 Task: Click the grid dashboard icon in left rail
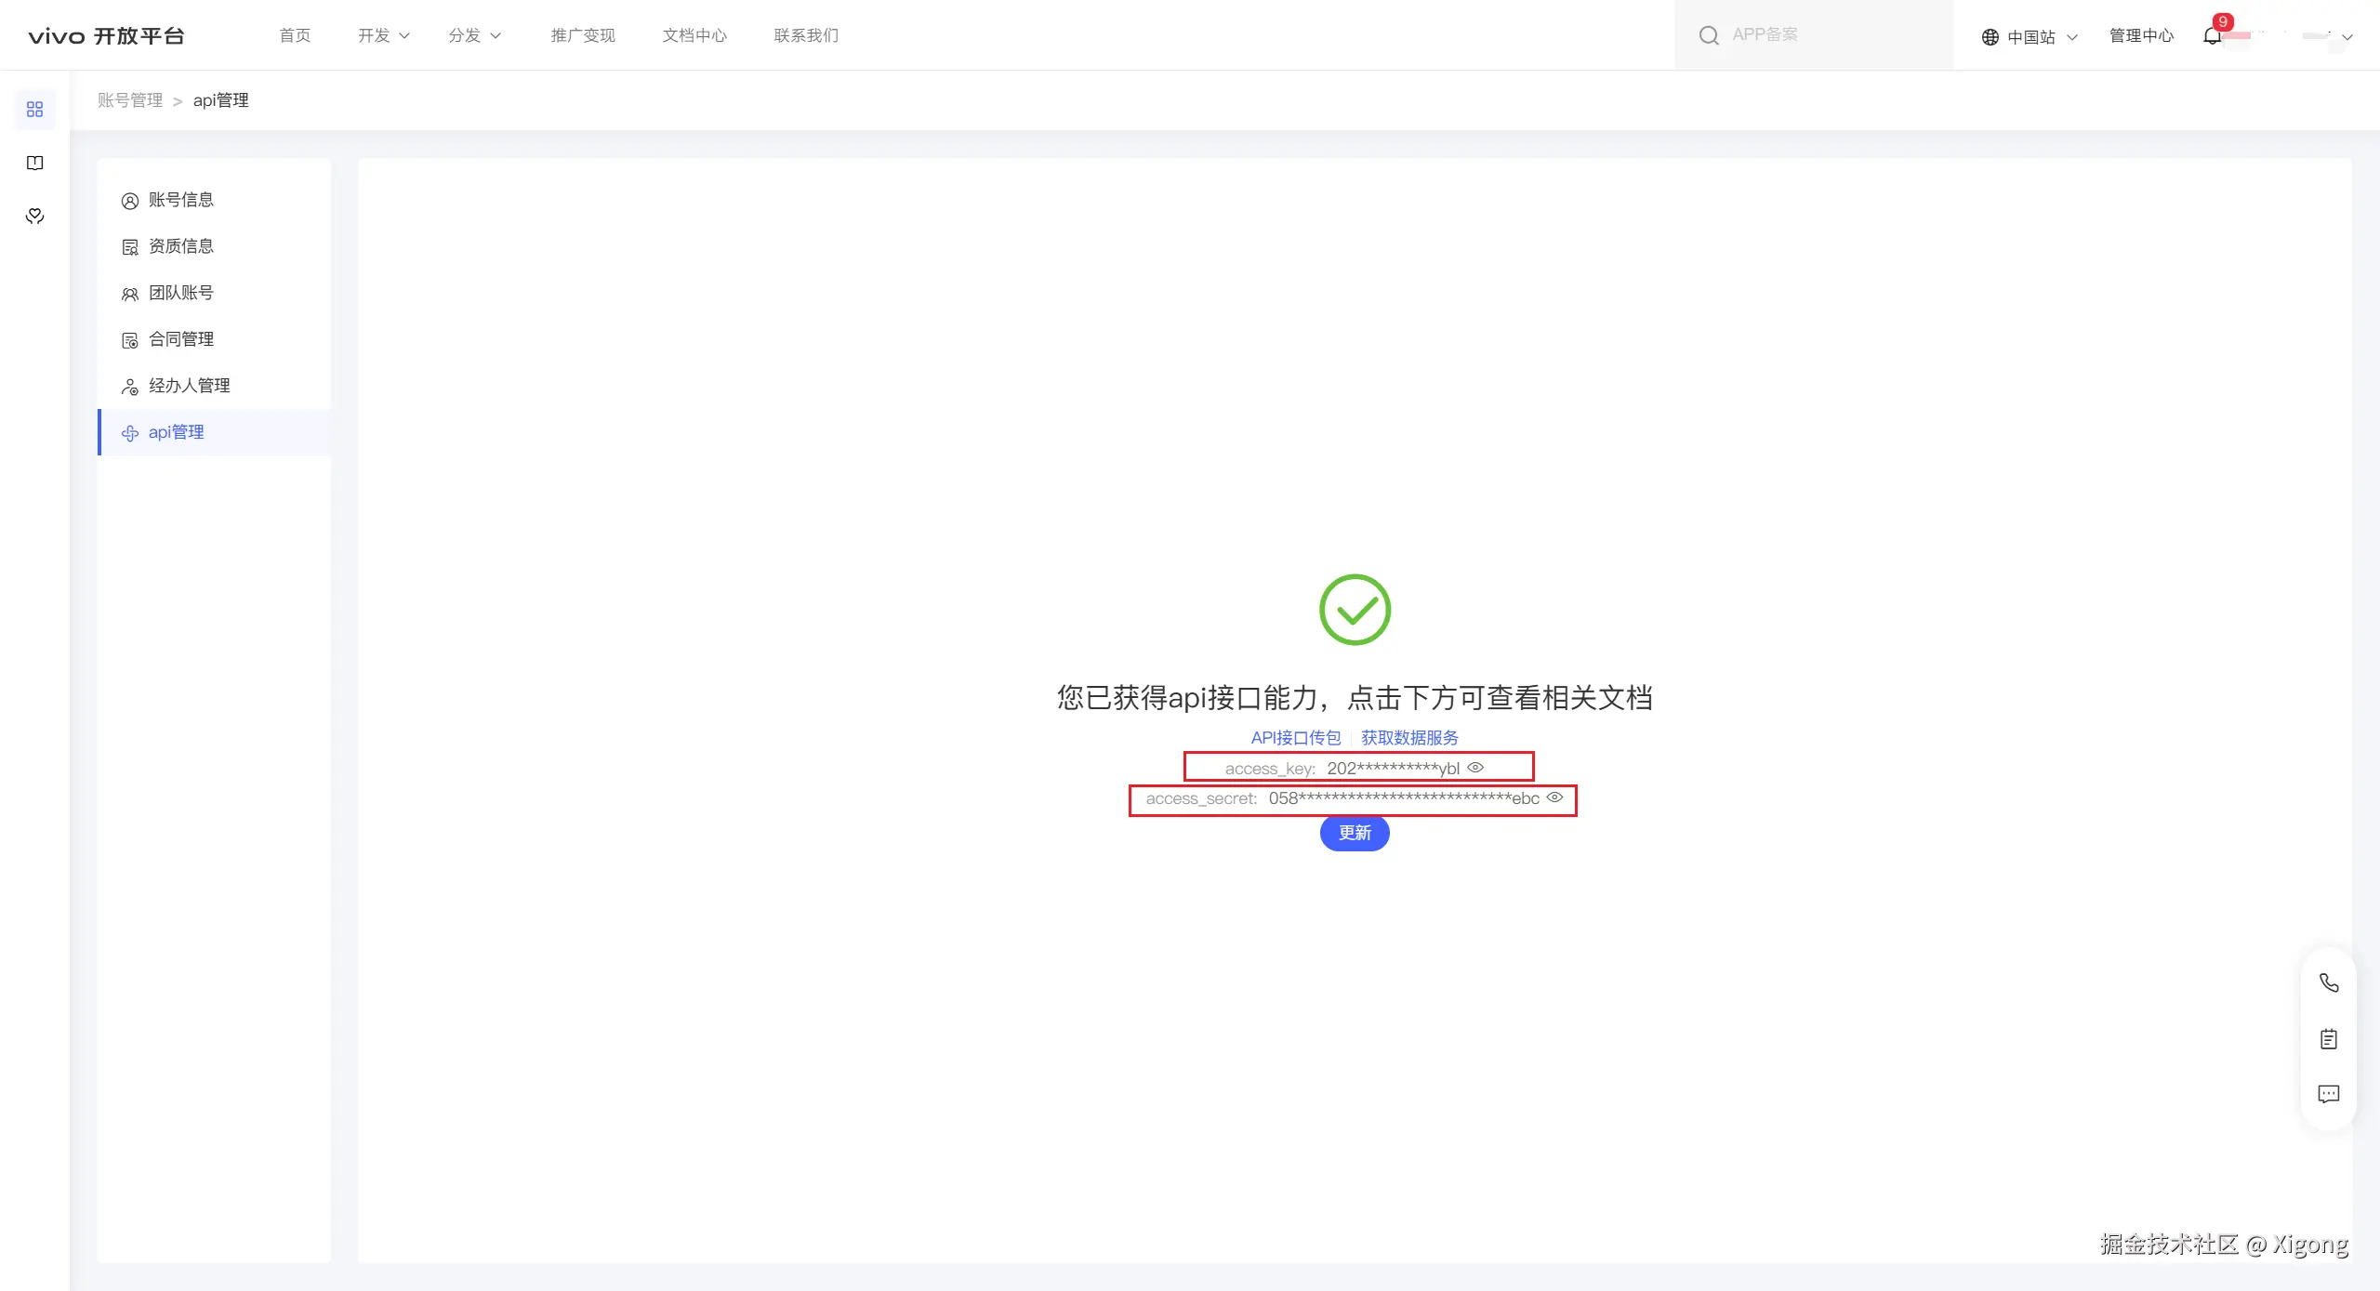[x=35, y=110]
